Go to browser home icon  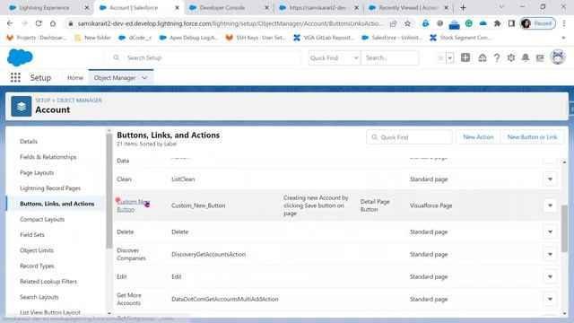(x=53, y=23)
